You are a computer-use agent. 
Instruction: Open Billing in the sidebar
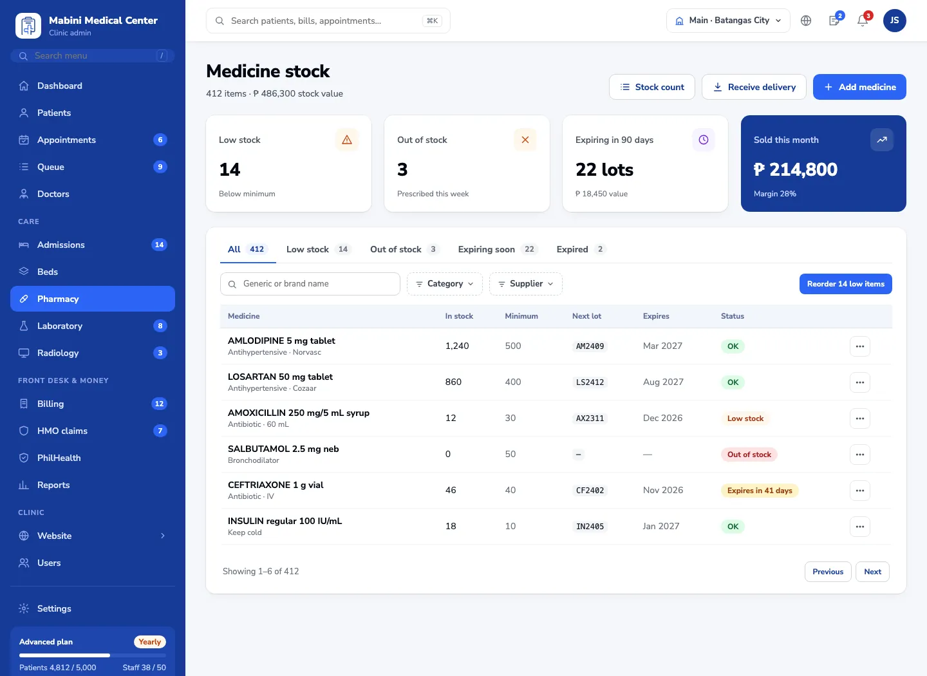coord(93,404)
